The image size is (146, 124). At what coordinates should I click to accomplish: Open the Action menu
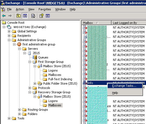(20, 9)
